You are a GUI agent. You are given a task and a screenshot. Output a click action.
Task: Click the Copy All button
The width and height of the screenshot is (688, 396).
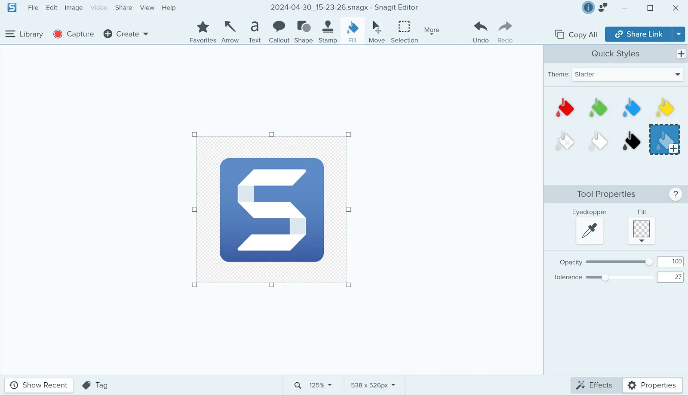point(576,34)
